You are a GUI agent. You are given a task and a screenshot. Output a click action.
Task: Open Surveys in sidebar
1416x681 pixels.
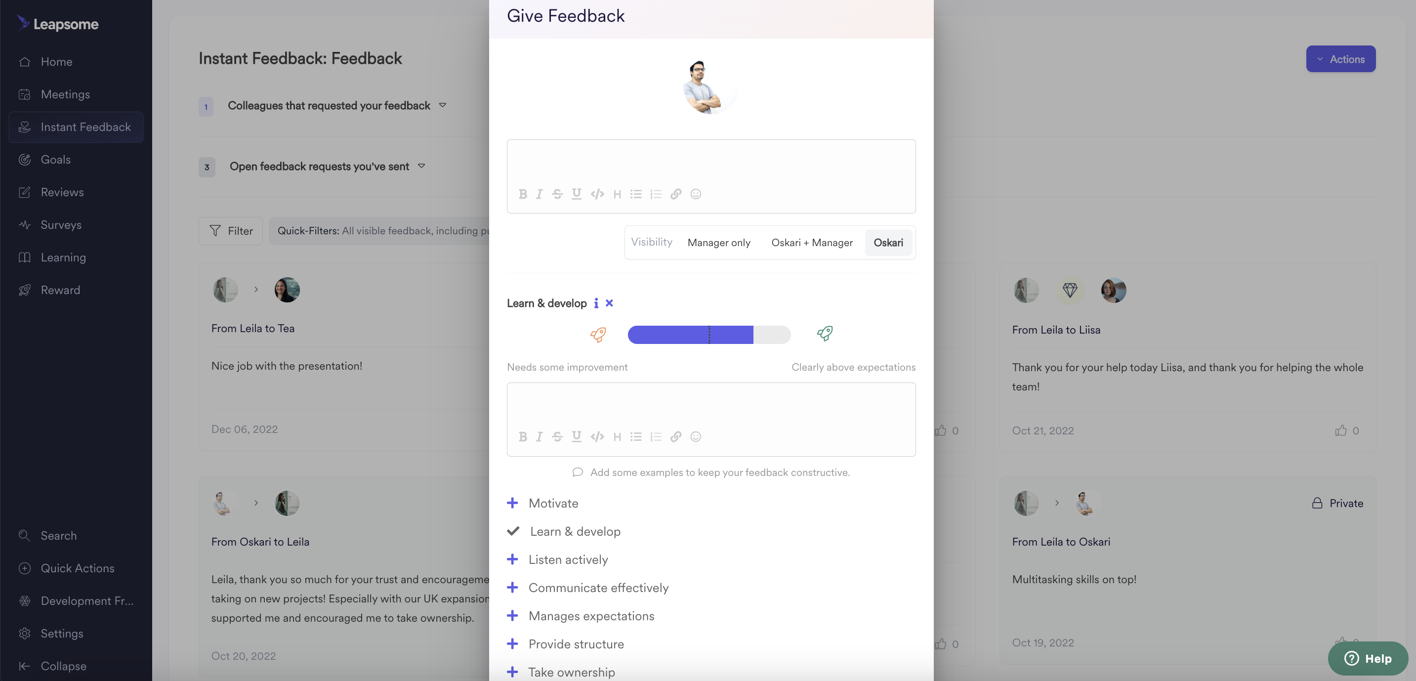tap(76, 225)
